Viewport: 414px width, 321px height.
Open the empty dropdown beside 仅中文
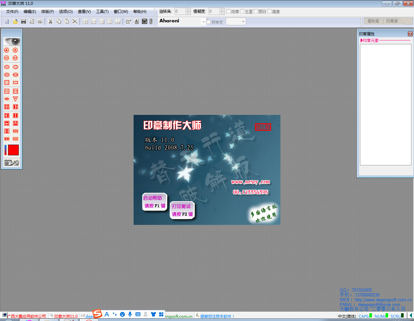[x=236, y=21]
